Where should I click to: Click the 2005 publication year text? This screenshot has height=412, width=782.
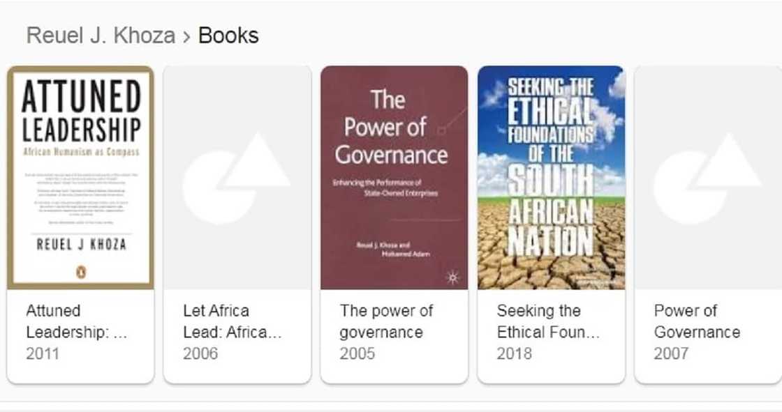[x=357, y=354]
